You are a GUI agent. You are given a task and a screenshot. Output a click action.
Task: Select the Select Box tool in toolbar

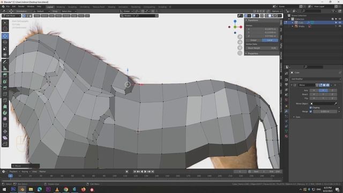5,23
